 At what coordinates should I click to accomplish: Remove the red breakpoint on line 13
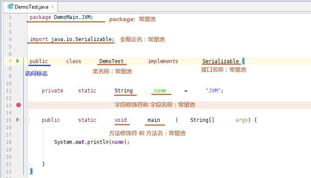pos(18,105)
